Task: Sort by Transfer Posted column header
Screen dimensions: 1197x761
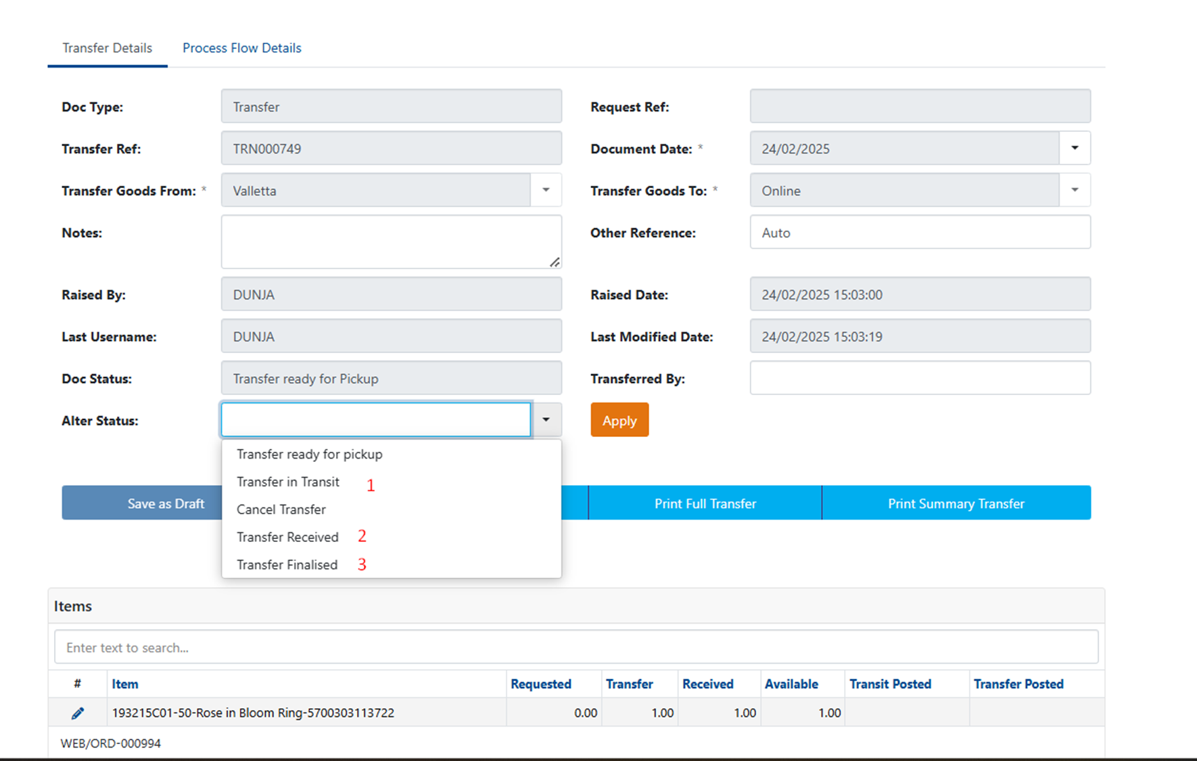Action: point(1018,684)
